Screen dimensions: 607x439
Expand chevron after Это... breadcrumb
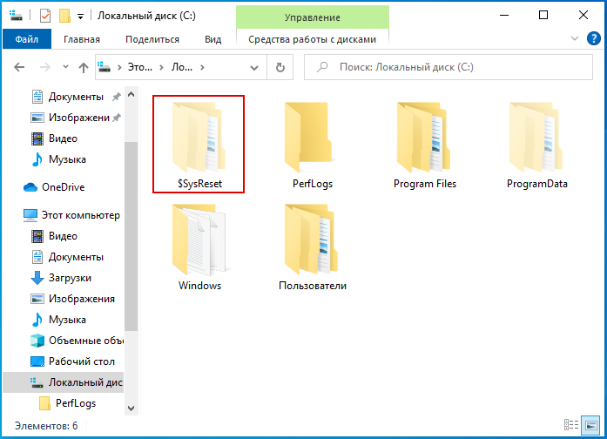coord(161,67)
